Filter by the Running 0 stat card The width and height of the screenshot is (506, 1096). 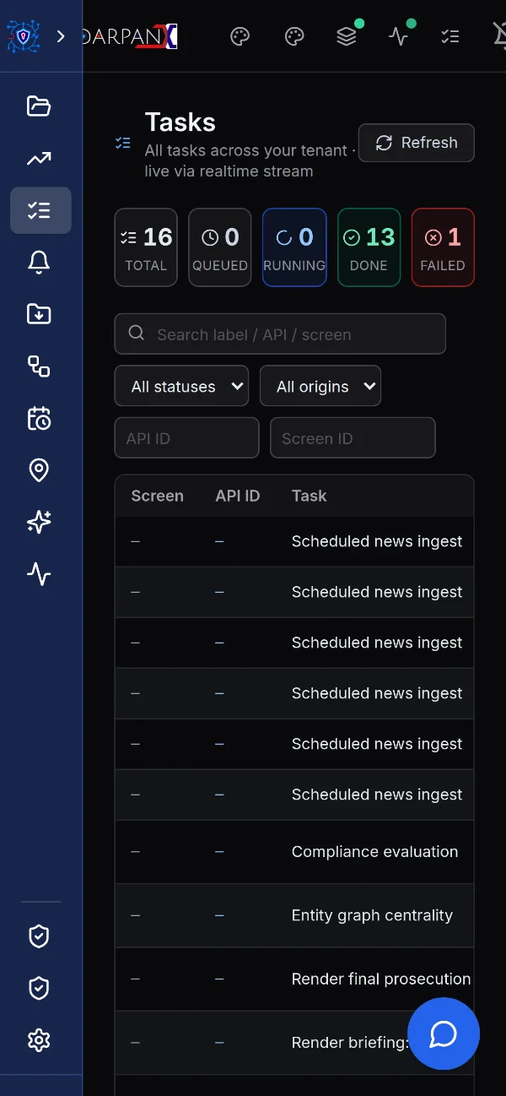tap(294, 247)
